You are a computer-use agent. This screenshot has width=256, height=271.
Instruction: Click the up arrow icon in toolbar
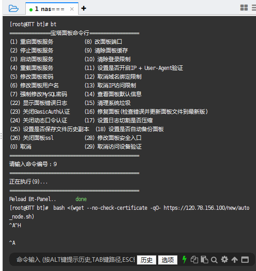tap(234, 259)
